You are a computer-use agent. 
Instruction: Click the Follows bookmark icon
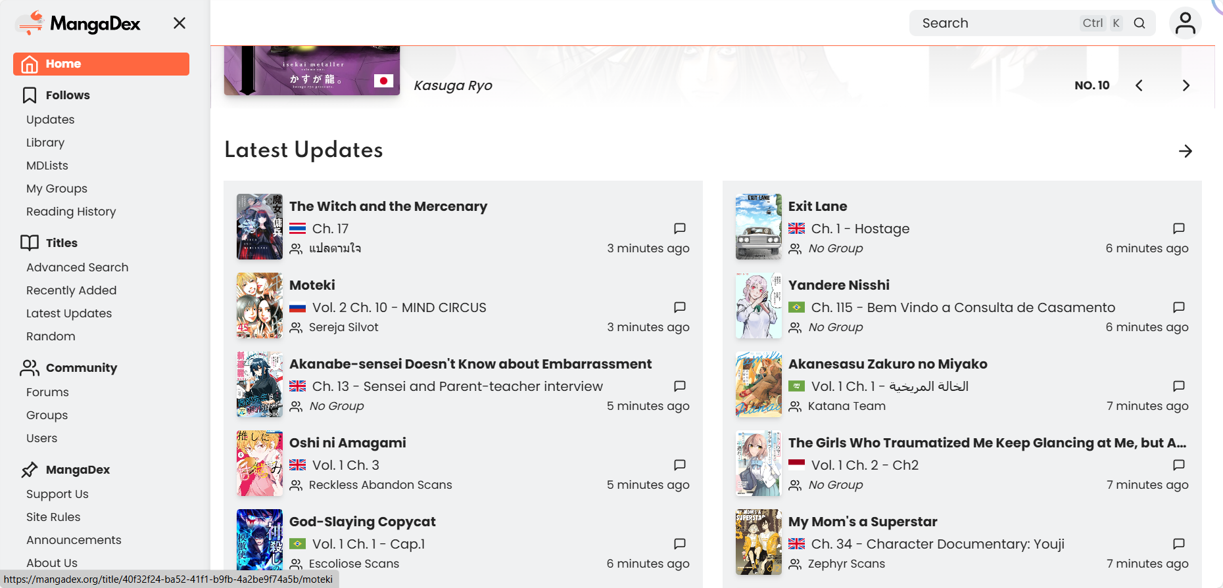click(x=30, y=95)
